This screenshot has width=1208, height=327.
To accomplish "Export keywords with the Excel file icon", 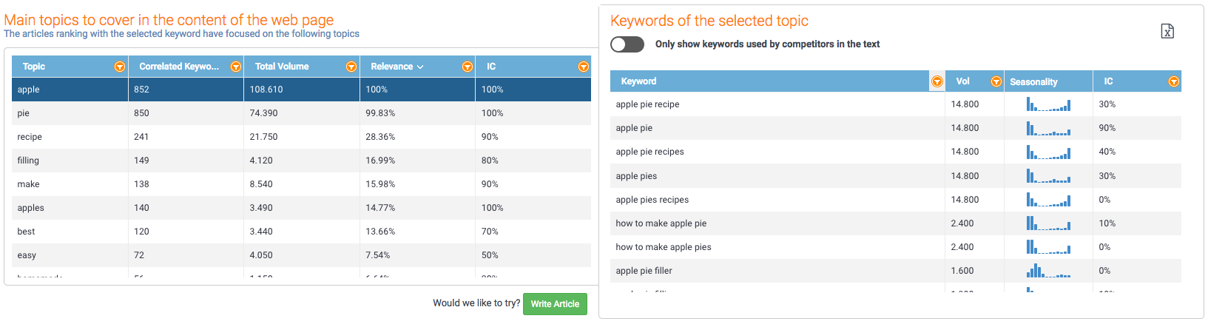I will pyautogui.click(x=1167, y=31).
